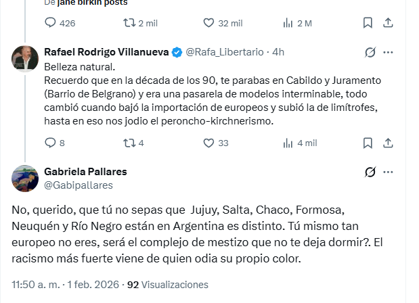Share Rafael Rodrigo Villanueva's post
This screenshot has height=303, width=419.
coord(389,143)
